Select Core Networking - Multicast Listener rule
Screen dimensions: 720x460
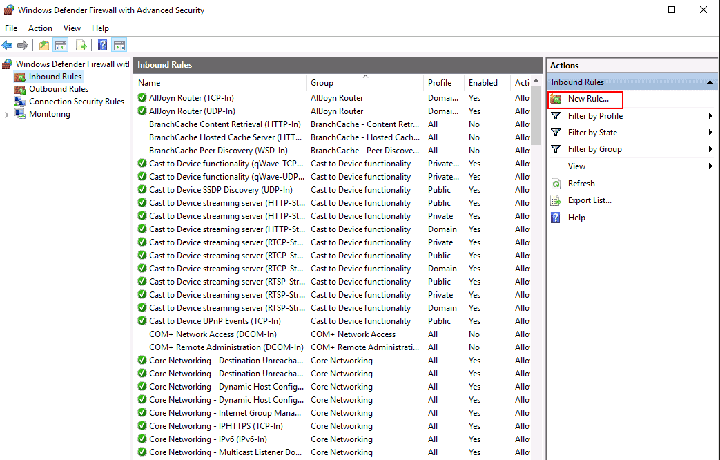(226, 452)
